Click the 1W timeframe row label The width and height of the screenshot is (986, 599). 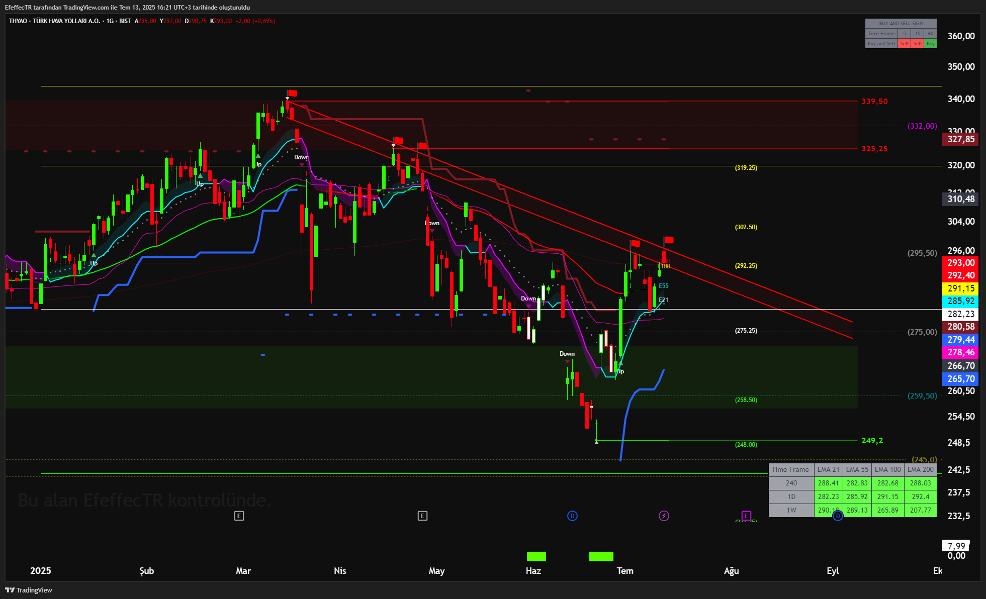click(791, 510)
